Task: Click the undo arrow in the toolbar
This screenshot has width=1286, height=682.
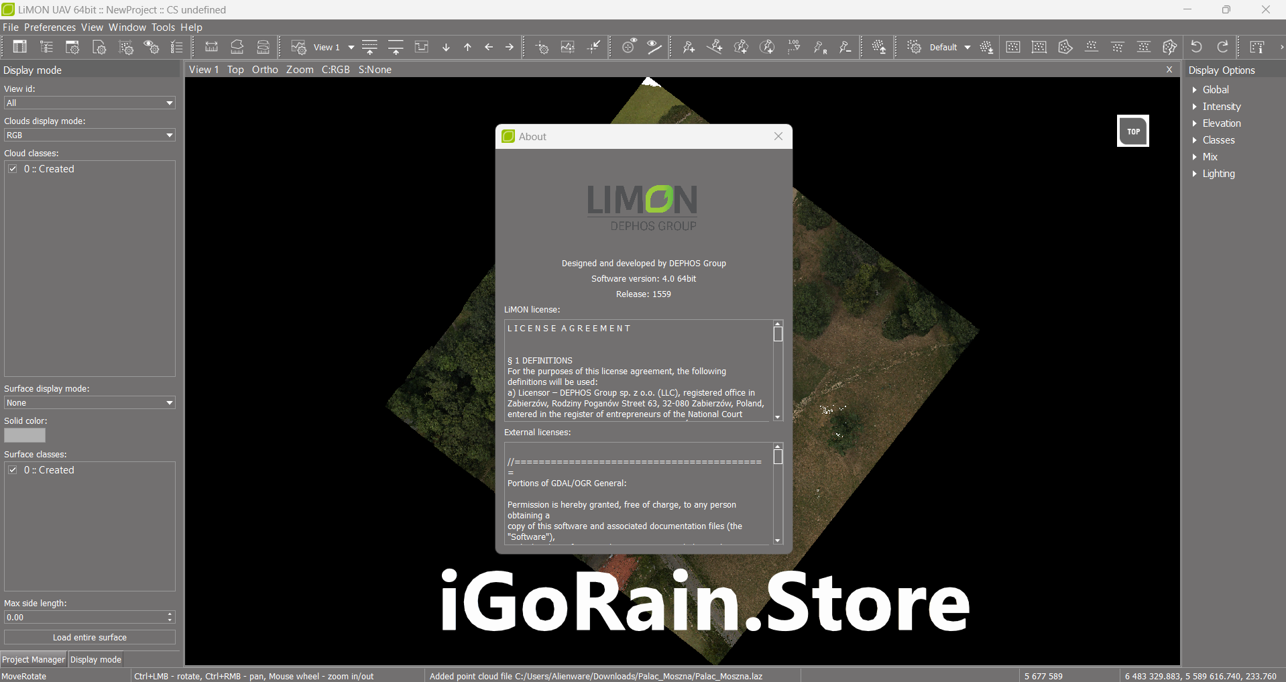Action: click(x=1196, y=47)
